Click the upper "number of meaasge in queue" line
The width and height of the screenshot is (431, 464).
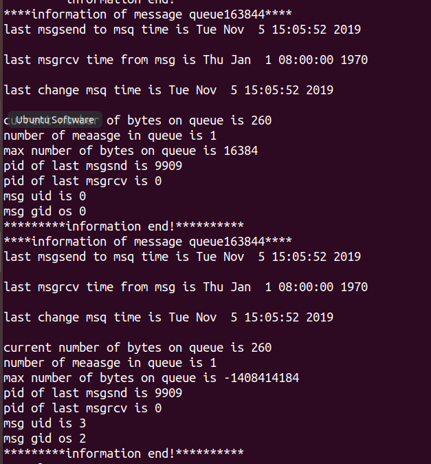110,136
